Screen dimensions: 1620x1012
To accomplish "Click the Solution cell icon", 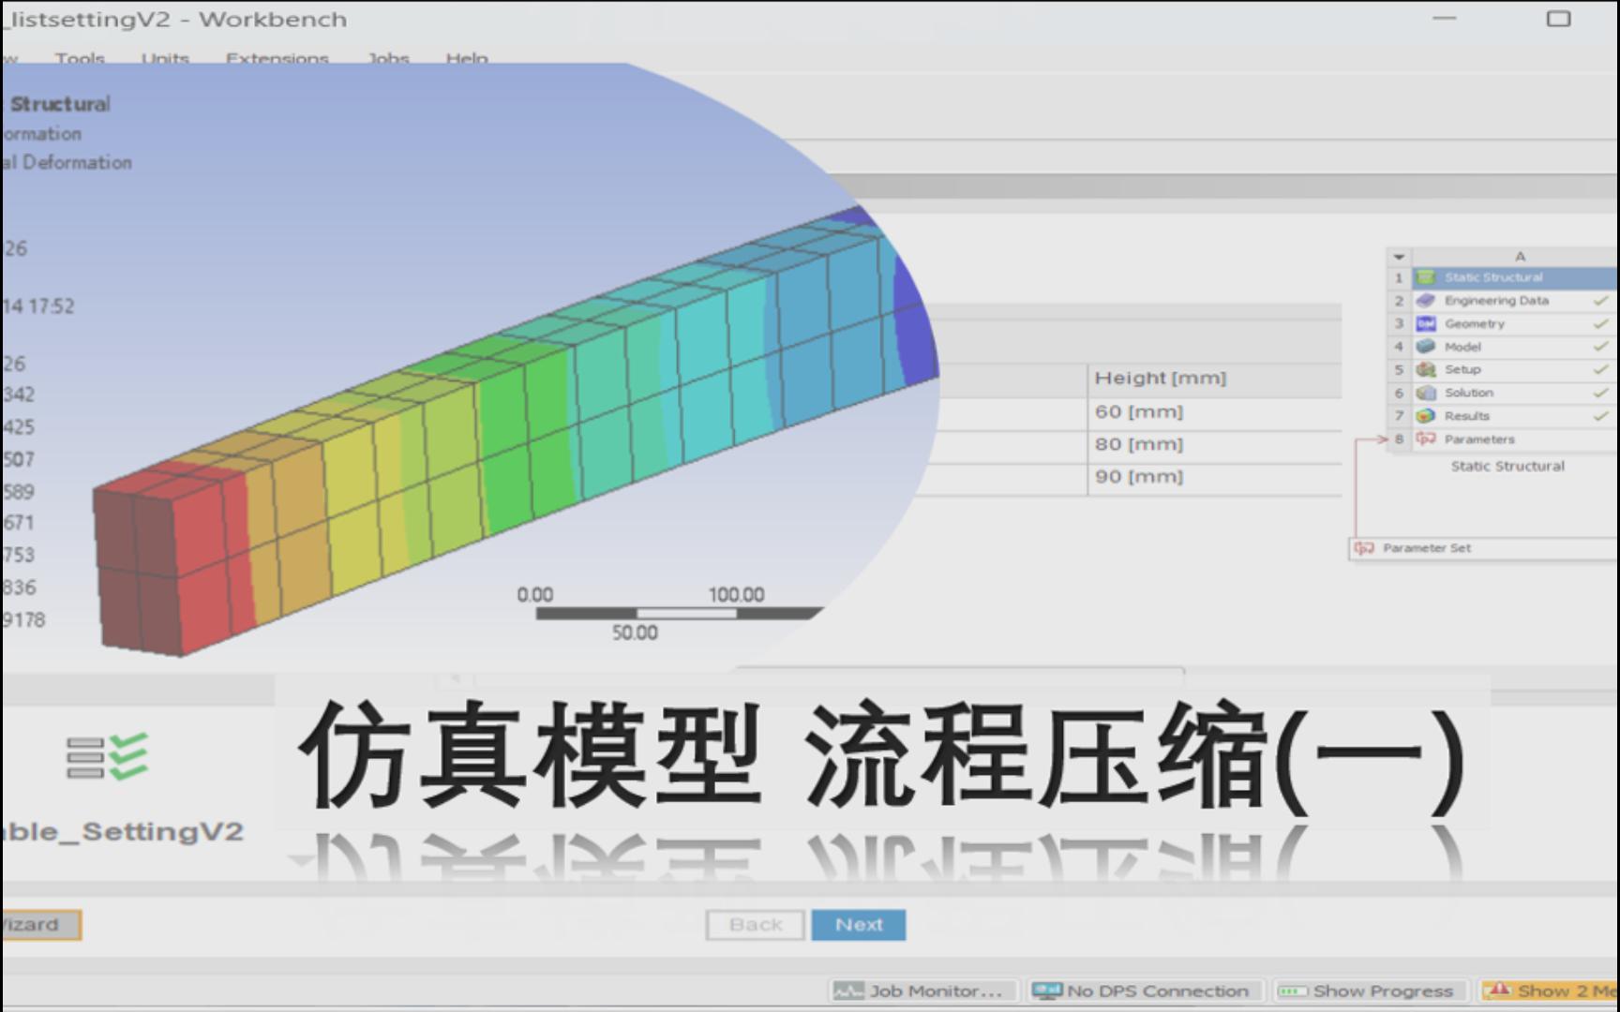I will (x=1426, y=394).
